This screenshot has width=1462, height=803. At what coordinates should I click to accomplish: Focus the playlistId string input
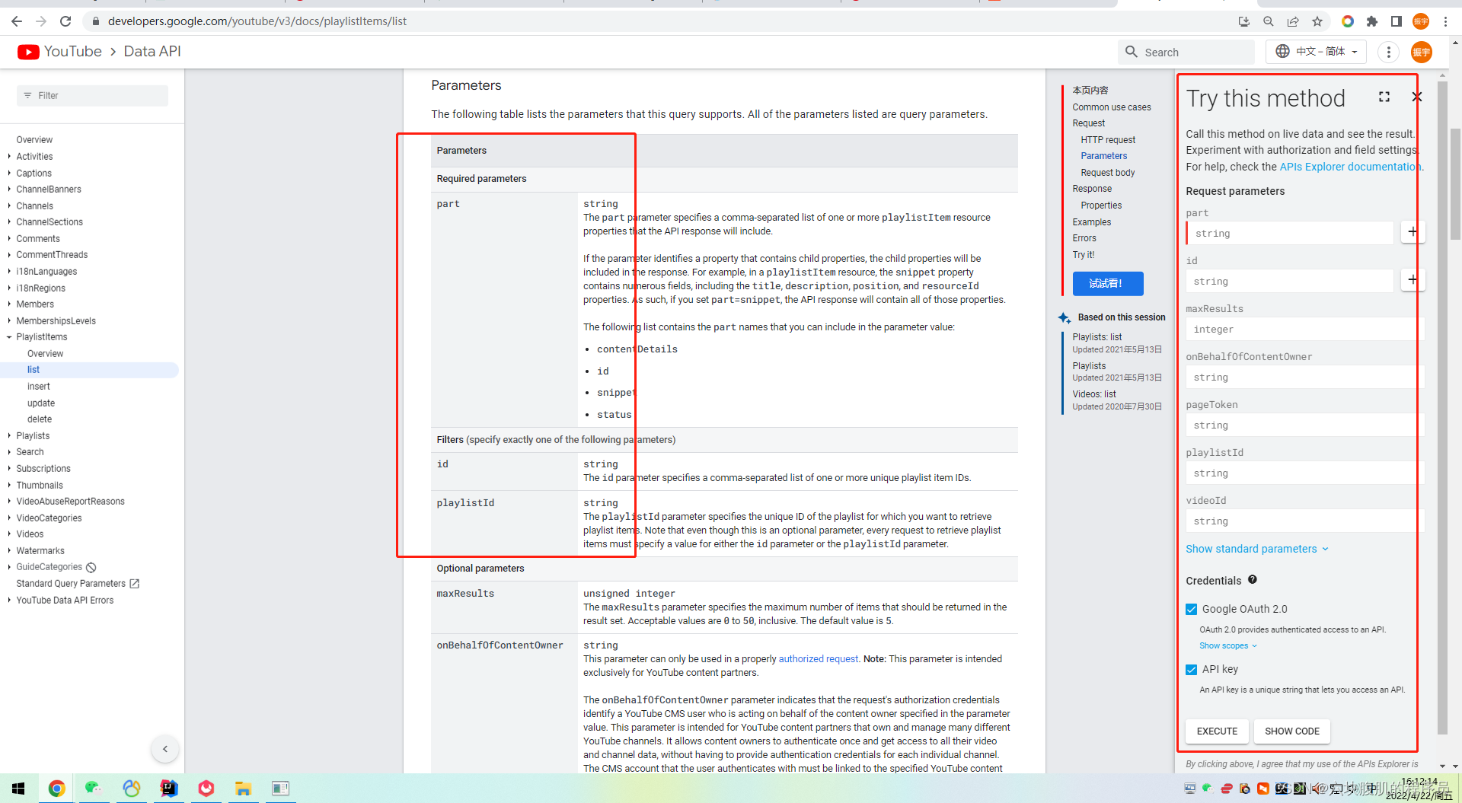click(1304, 473)
